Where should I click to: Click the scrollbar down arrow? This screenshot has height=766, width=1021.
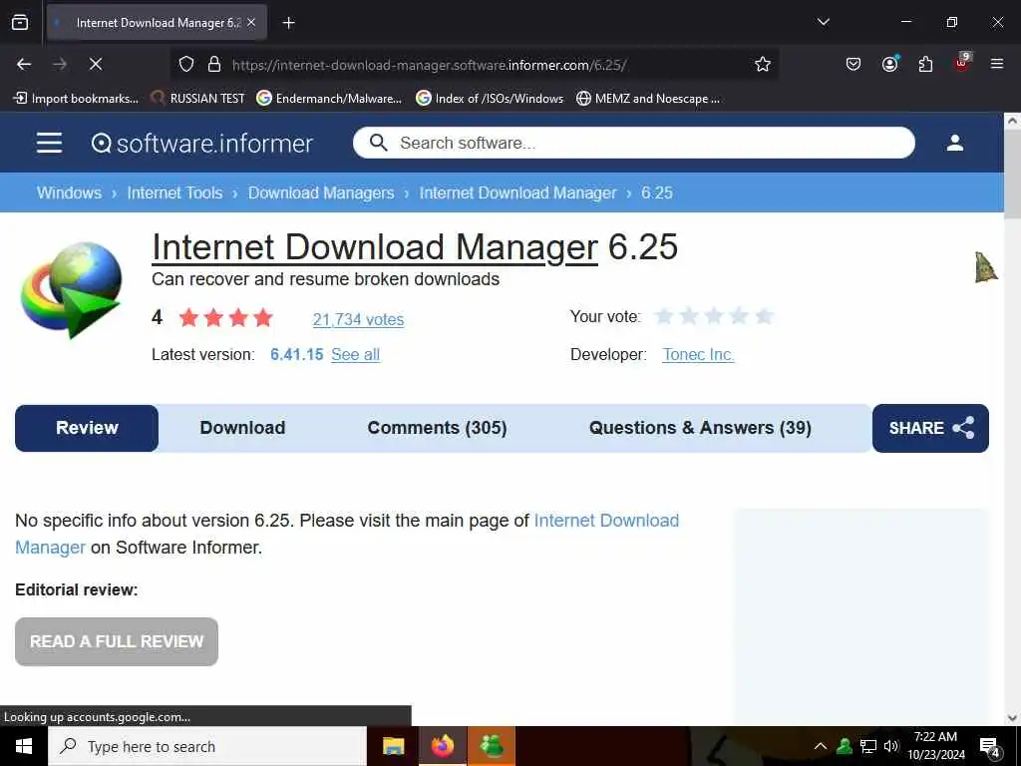[1012, 718]
